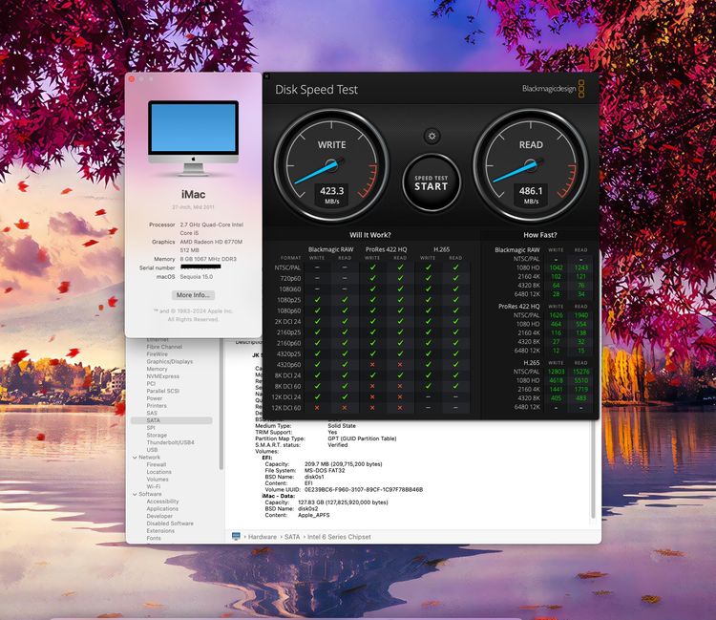
Task: Select SAS in System Information sidebar
Action: [152, 413]
